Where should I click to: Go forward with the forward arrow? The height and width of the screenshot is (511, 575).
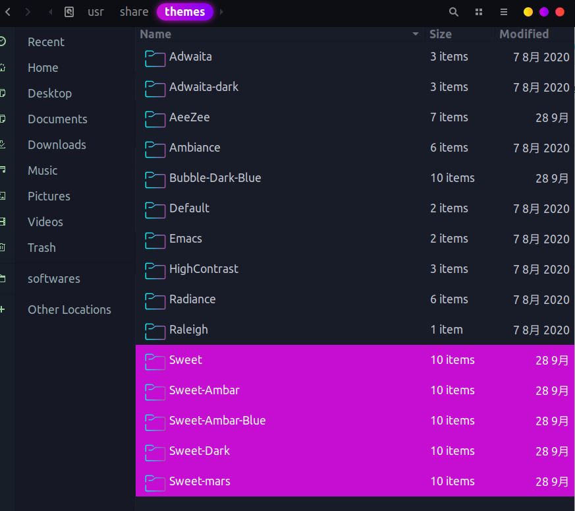point(28,12)
